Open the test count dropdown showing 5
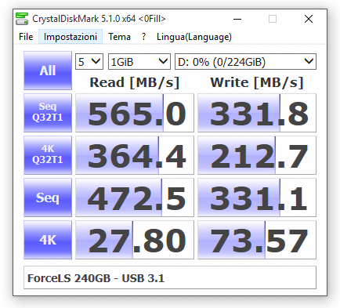This screenshot has height=308, width=340. pos(89,62)
